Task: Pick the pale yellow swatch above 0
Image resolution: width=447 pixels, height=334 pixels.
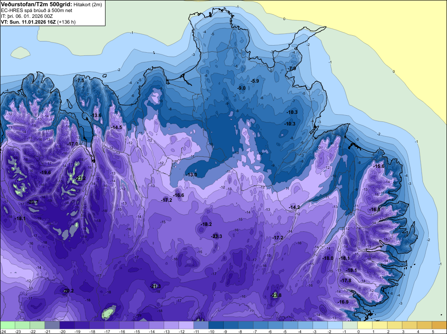Action: click(365, 325)
